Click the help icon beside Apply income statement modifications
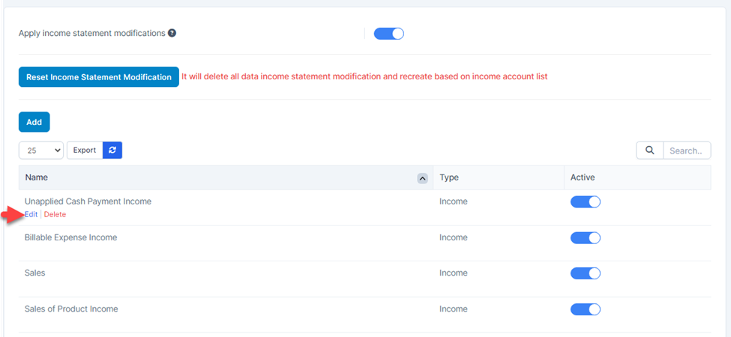731x337 pixels. tap(172, 34)
